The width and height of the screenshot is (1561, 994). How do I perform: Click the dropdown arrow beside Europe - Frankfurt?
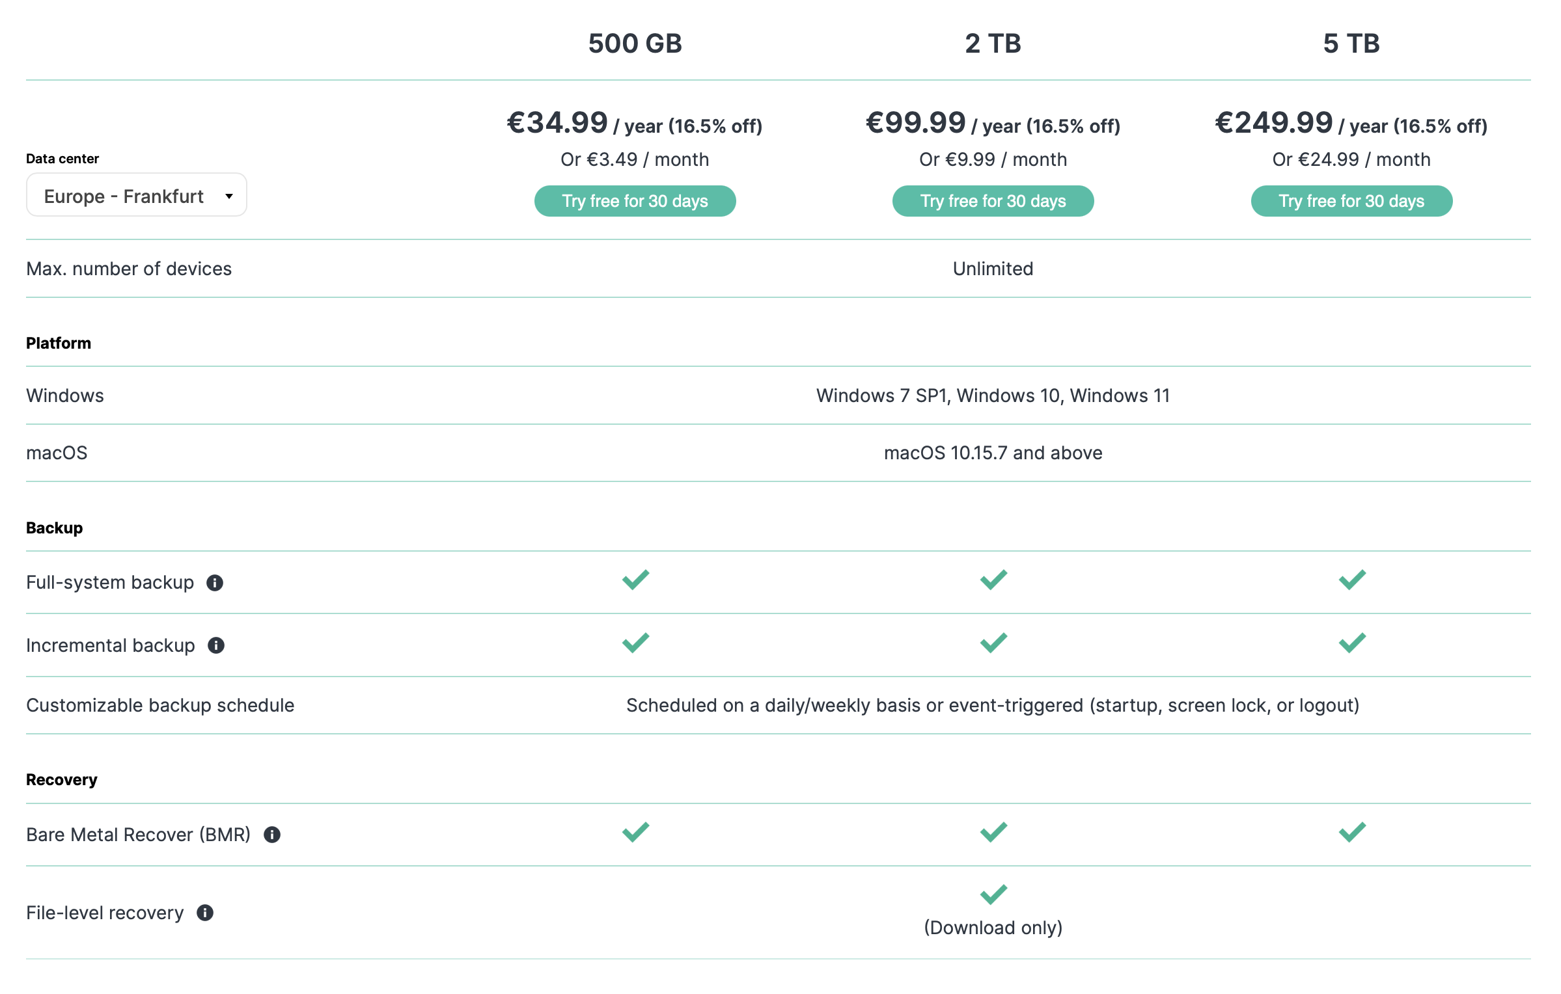(229, 196)
